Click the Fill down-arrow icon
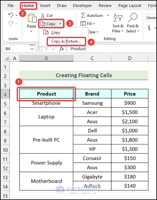Image resolution: width=157 pixels, height=200 pixels. tap(83, 23)
